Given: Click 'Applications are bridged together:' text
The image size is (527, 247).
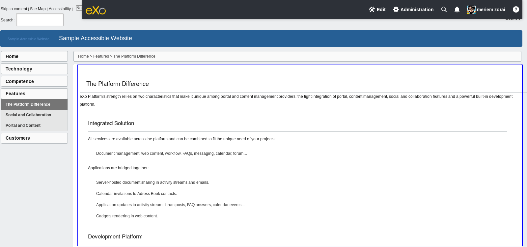Looking at the screenshot, I should click(118, 168).
